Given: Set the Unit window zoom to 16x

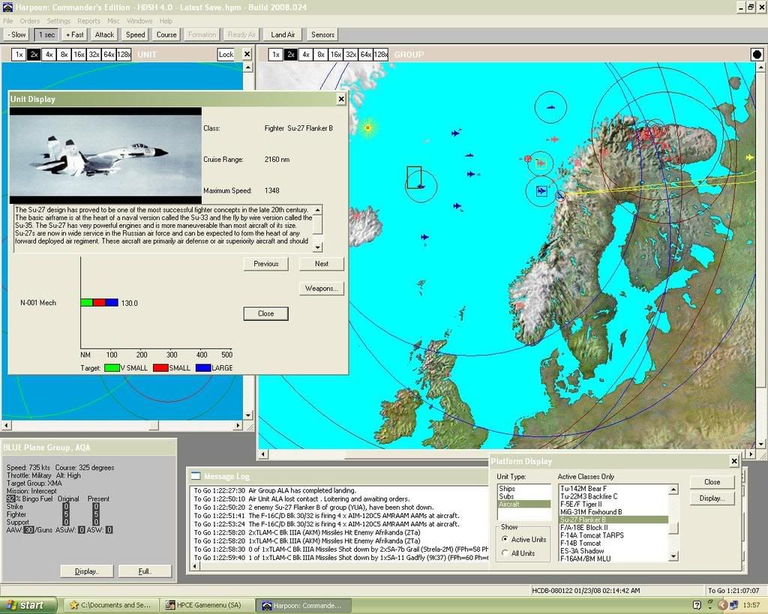Looking at the screenshot, I should click(x=79, y=54).
